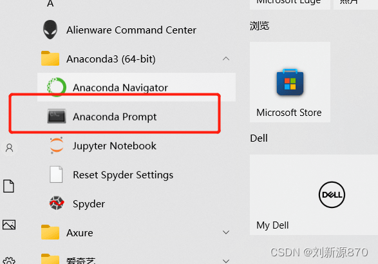Open the Microsoft Store tile
The height and width of the screenshot is (264, 378).
pos(290,82)
